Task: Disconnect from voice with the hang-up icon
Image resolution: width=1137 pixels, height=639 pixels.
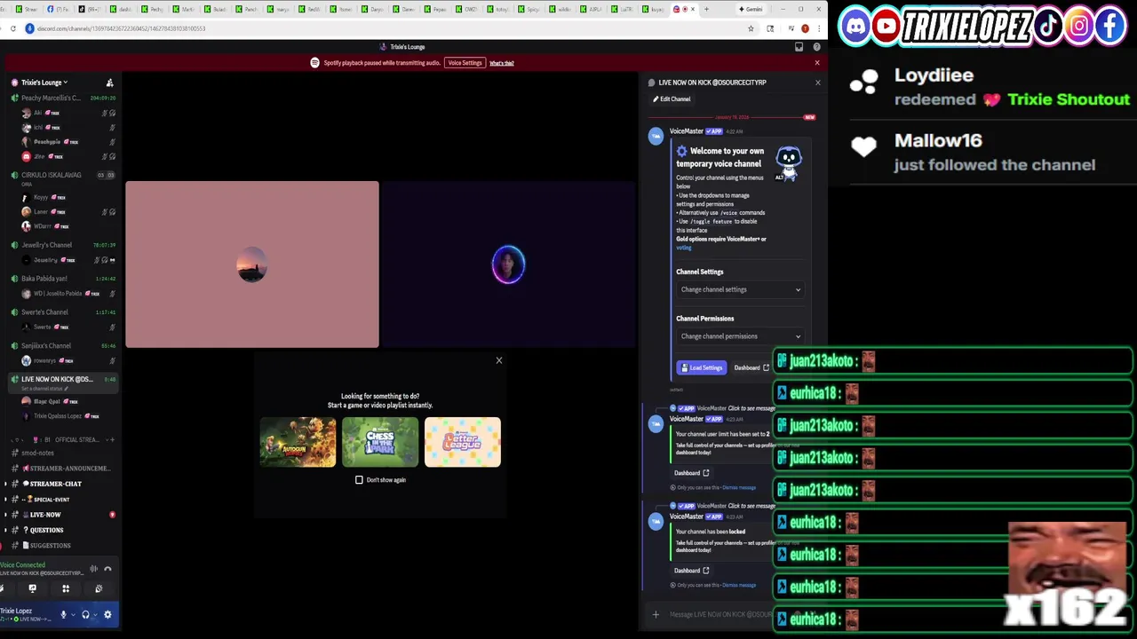Action: tap(107, 569)
